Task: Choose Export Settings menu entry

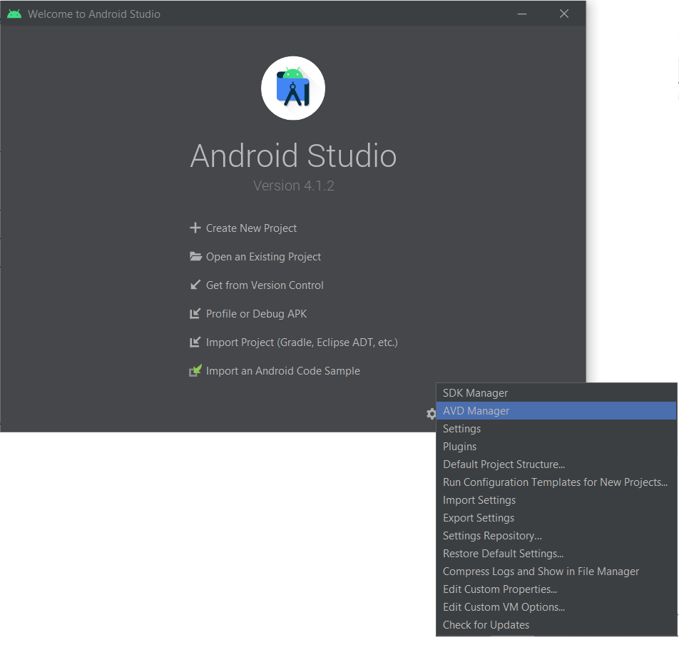Action: click(x=556, y=518)
